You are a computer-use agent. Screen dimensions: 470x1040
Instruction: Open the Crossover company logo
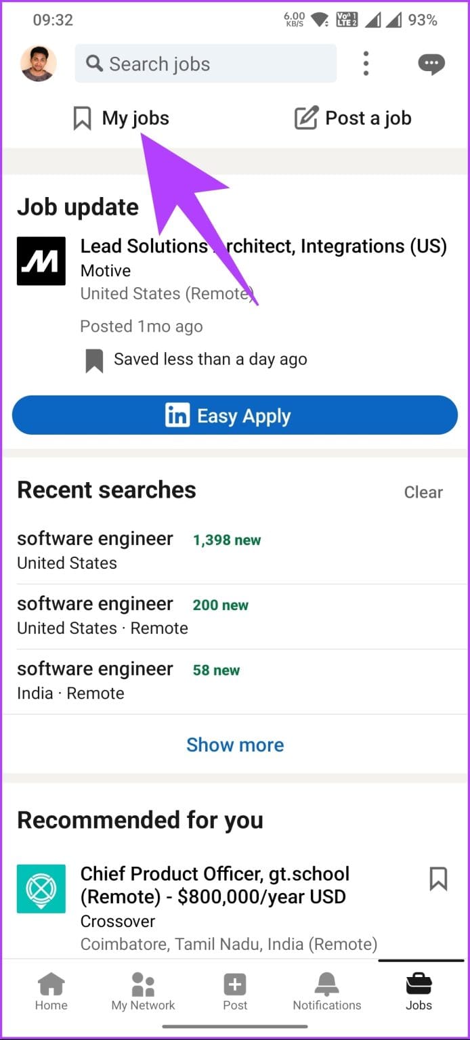pos(41,889)
